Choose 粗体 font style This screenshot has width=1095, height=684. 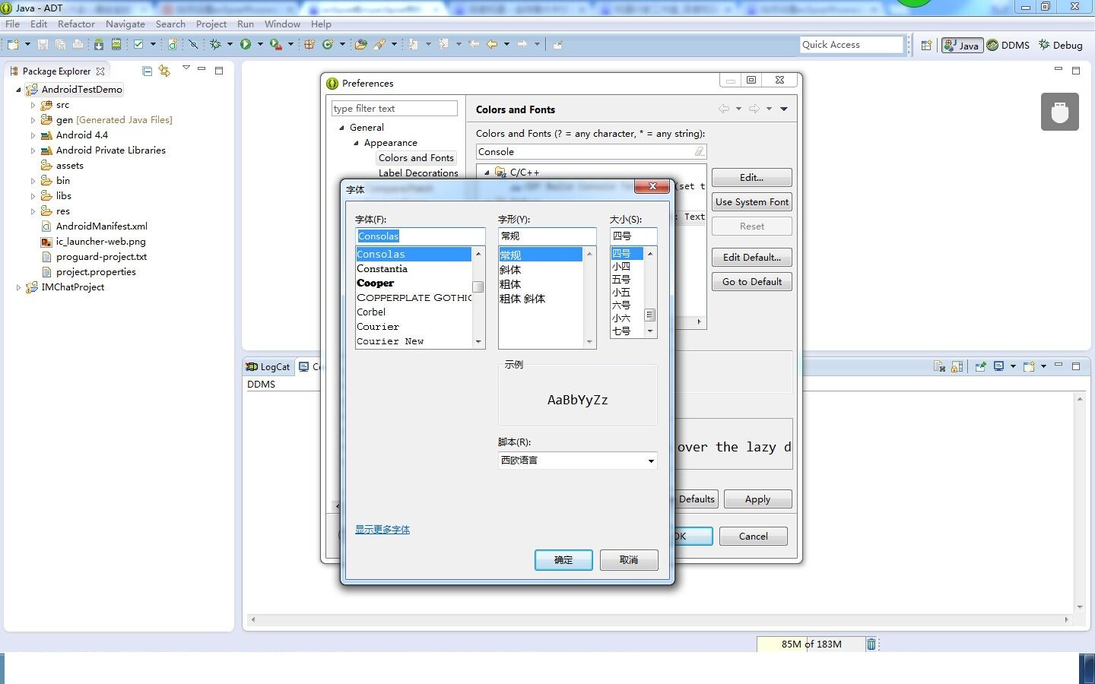(x=510, y=284)
